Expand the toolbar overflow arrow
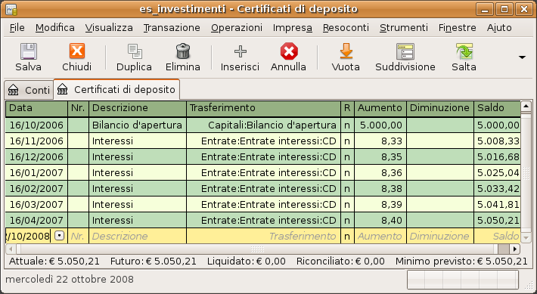Screen dimensions: 537x294 tap(522, 57)
